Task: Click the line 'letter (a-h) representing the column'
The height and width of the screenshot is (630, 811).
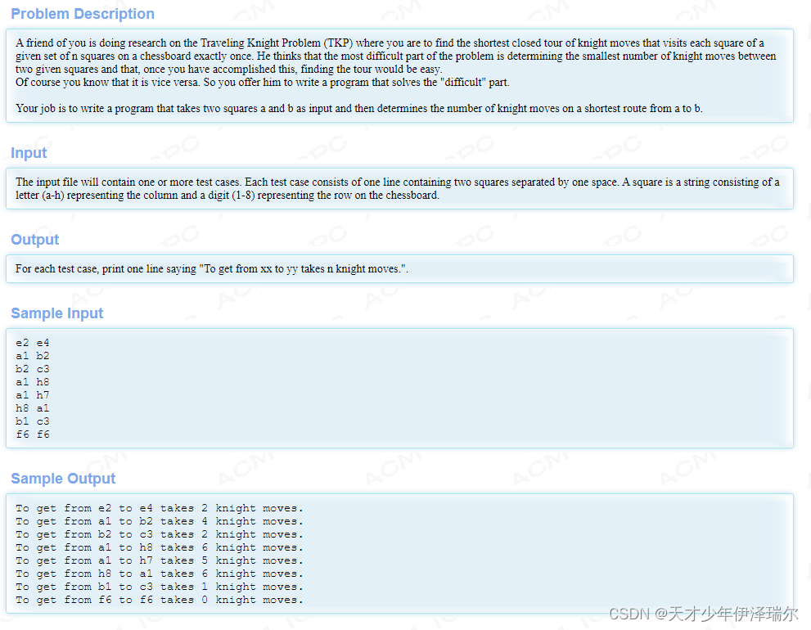Action: point(227,196)
